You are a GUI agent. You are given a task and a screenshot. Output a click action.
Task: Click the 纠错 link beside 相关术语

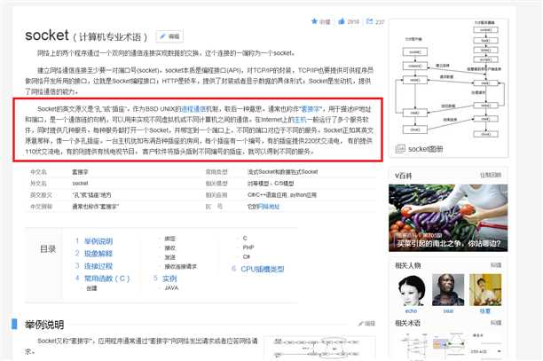point(496,323)
